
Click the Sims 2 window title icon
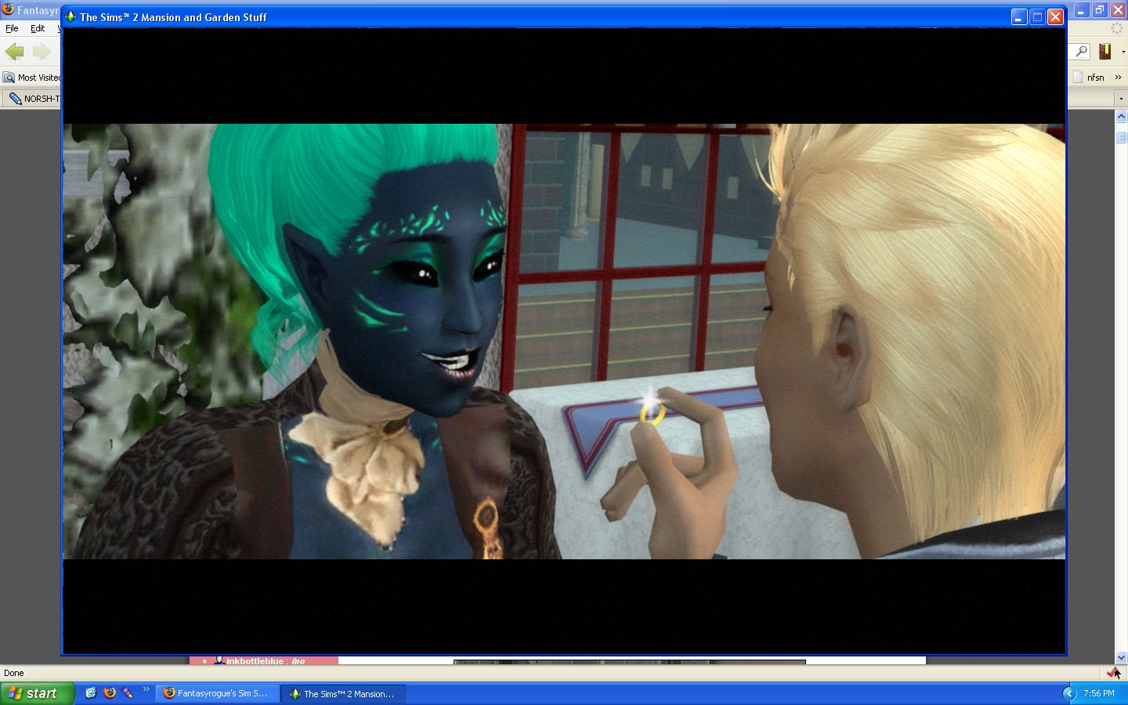point(70,16)
